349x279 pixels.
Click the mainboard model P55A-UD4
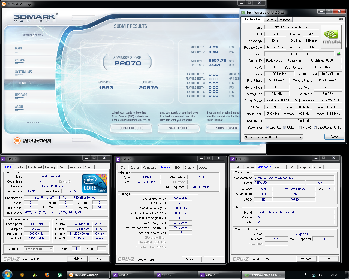point(279,183)
